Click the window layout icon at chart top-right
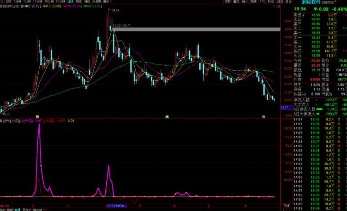 278,6
